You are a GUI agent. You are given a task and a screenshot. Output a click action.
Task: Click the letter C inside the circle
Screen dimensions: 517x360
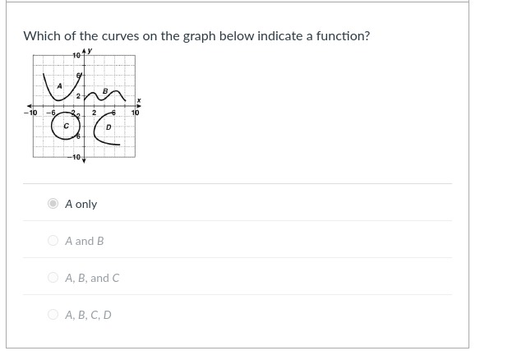[x=67, y=126]
